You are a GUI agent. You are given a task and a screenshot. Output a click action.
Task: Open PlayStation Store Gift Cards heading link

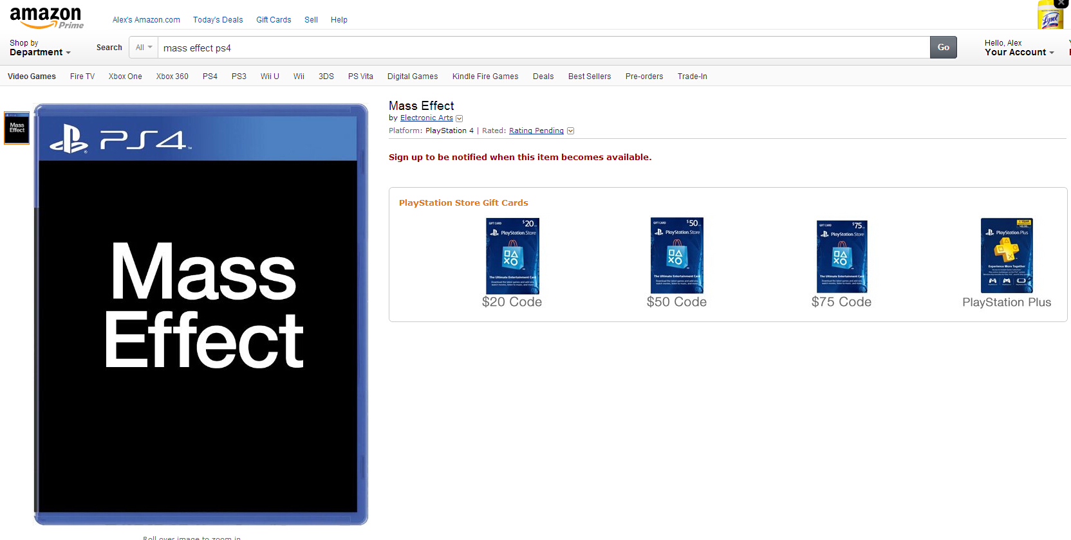click(x=463, y=203)
